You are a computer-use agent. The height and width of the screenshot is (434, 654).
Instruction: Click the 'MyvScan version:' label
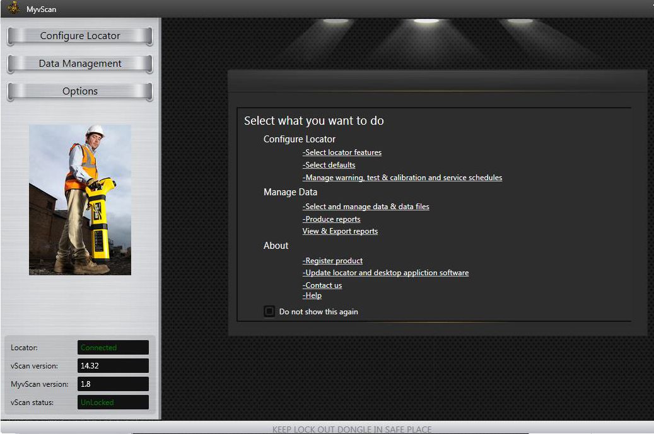[x=40, y=384]
